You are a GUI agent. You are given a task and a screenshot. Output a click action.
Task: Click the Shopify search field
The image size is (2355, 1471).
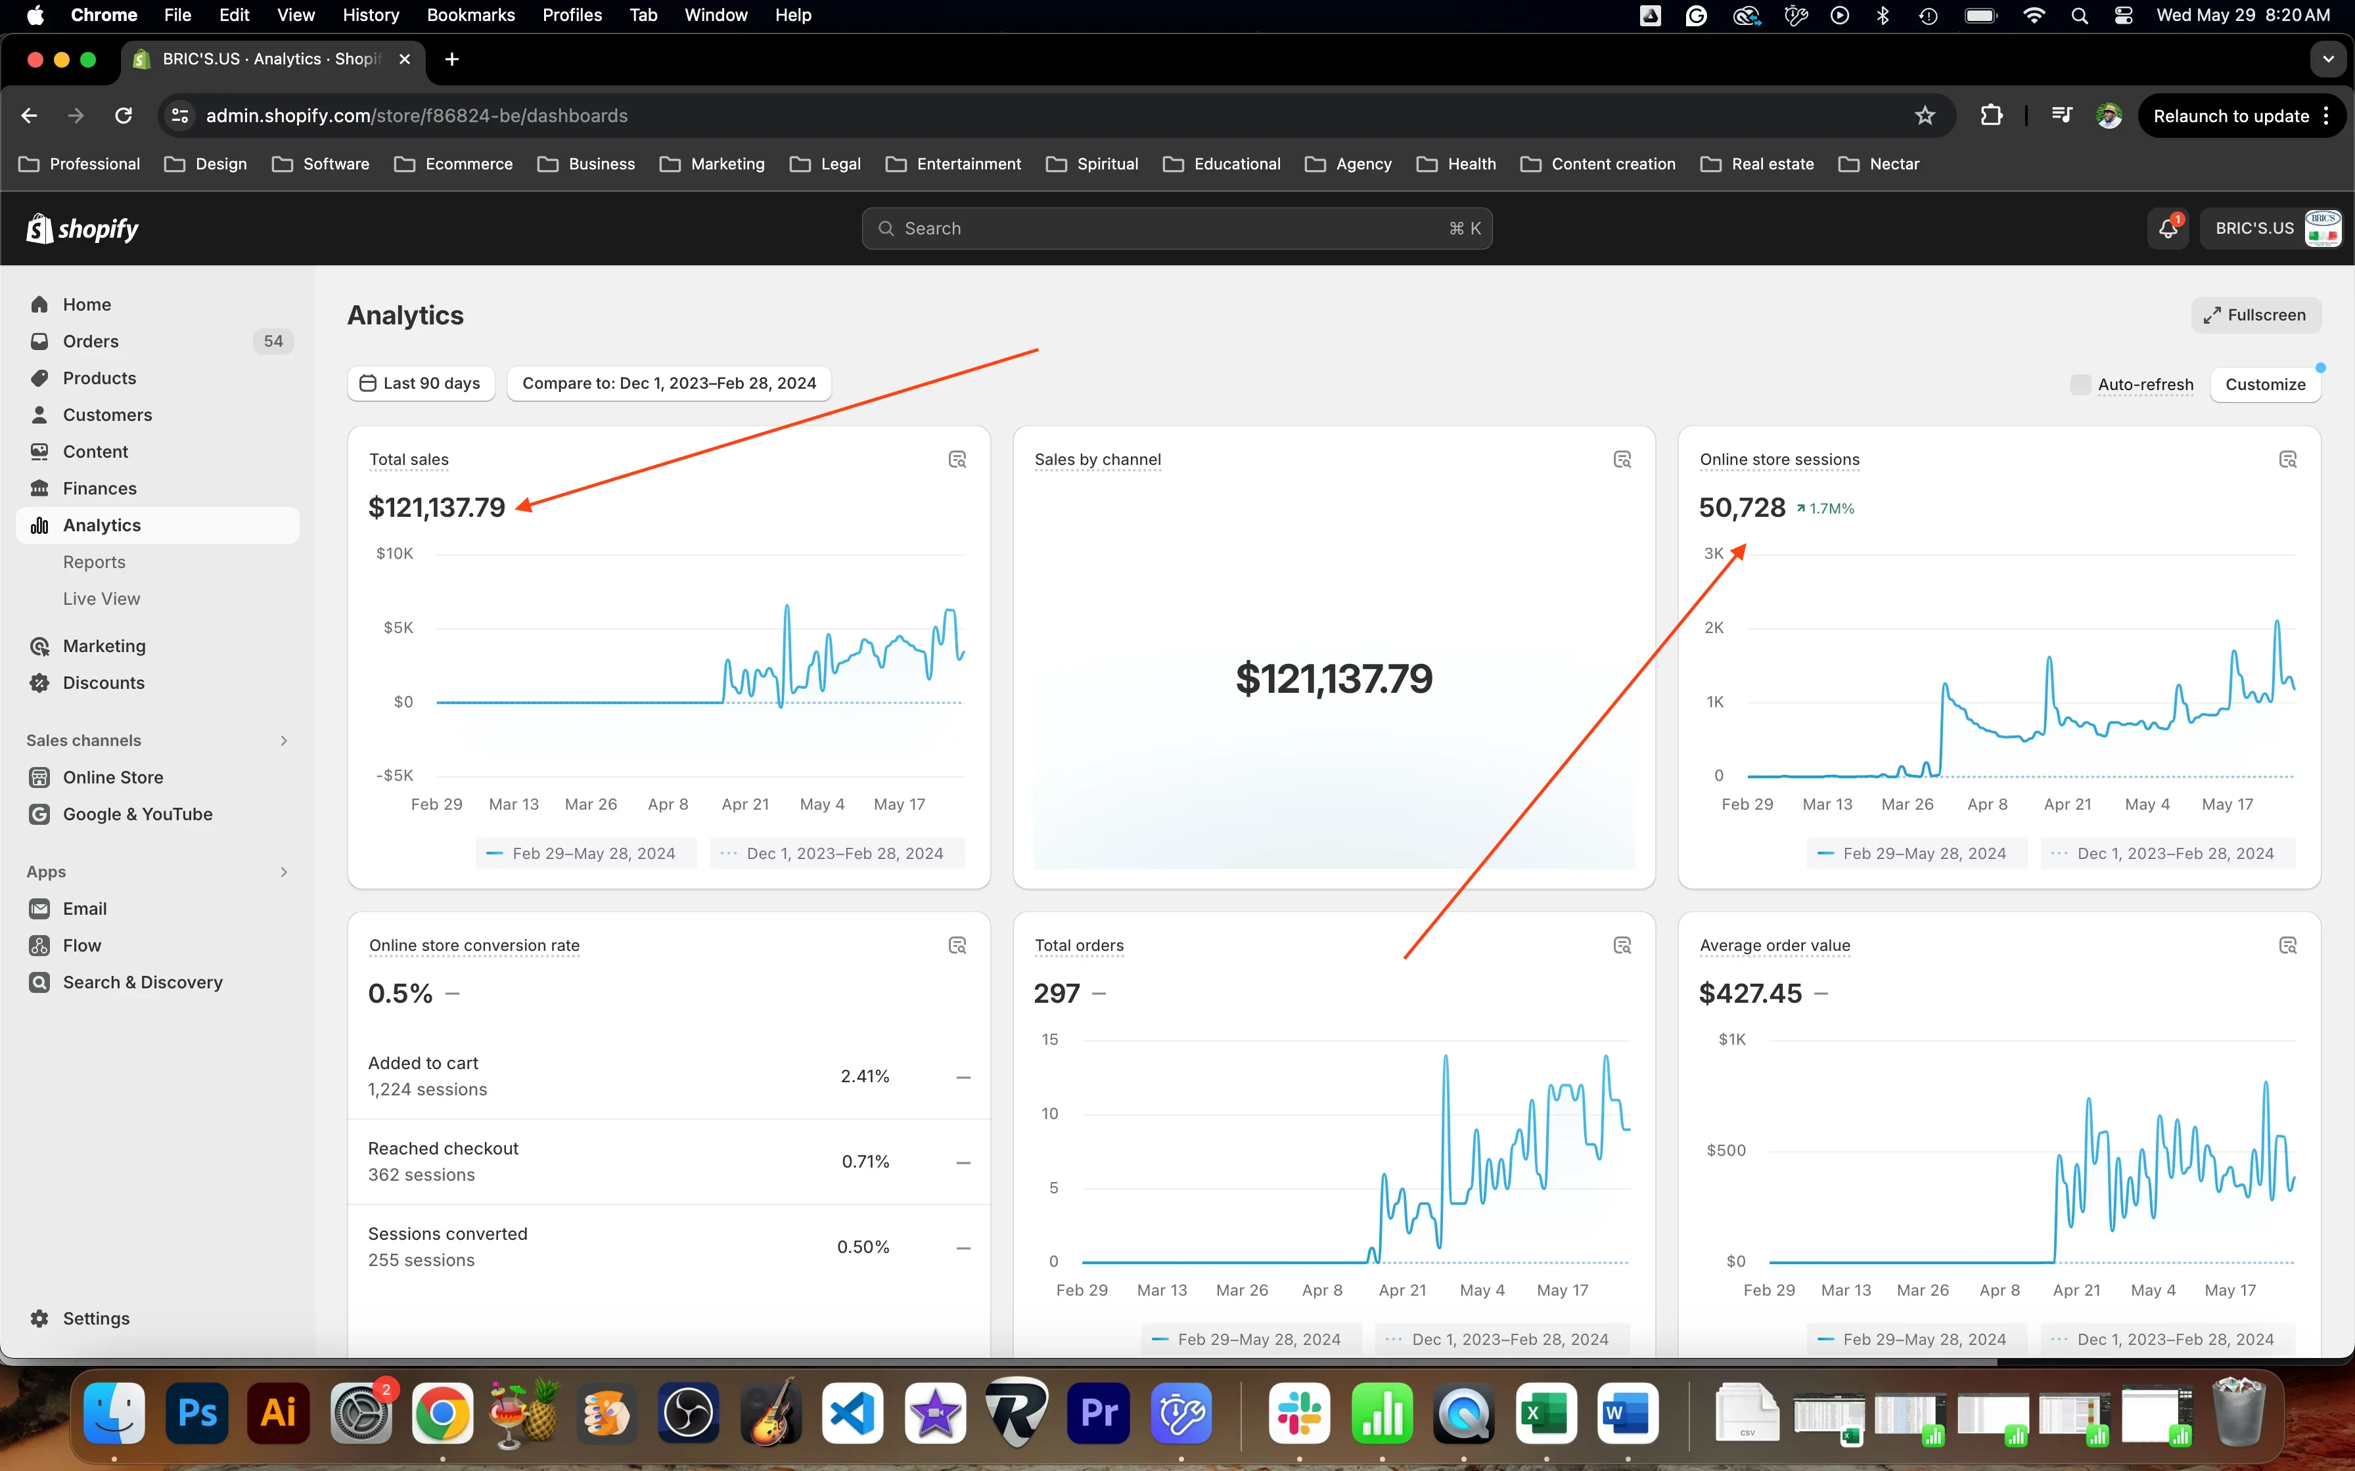[1176, 229]
